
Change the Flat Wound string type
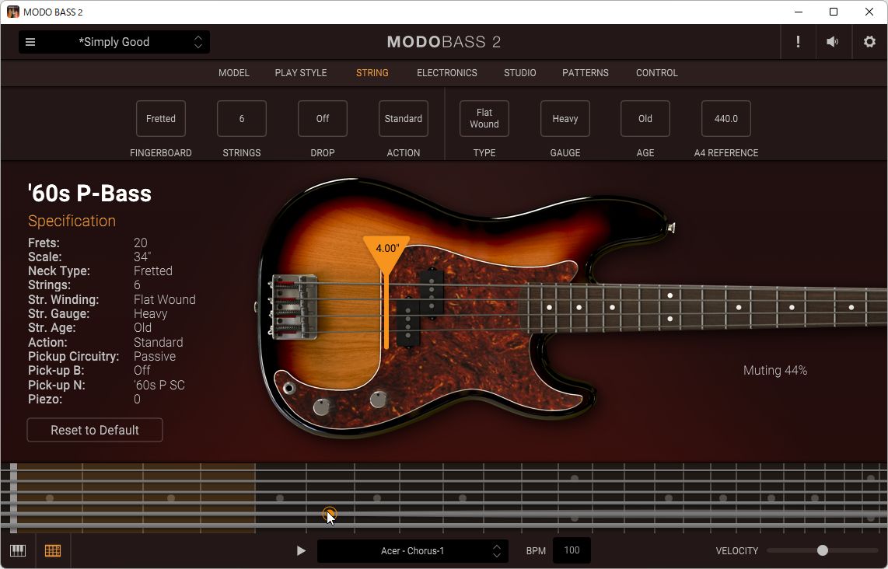[484, 119]
